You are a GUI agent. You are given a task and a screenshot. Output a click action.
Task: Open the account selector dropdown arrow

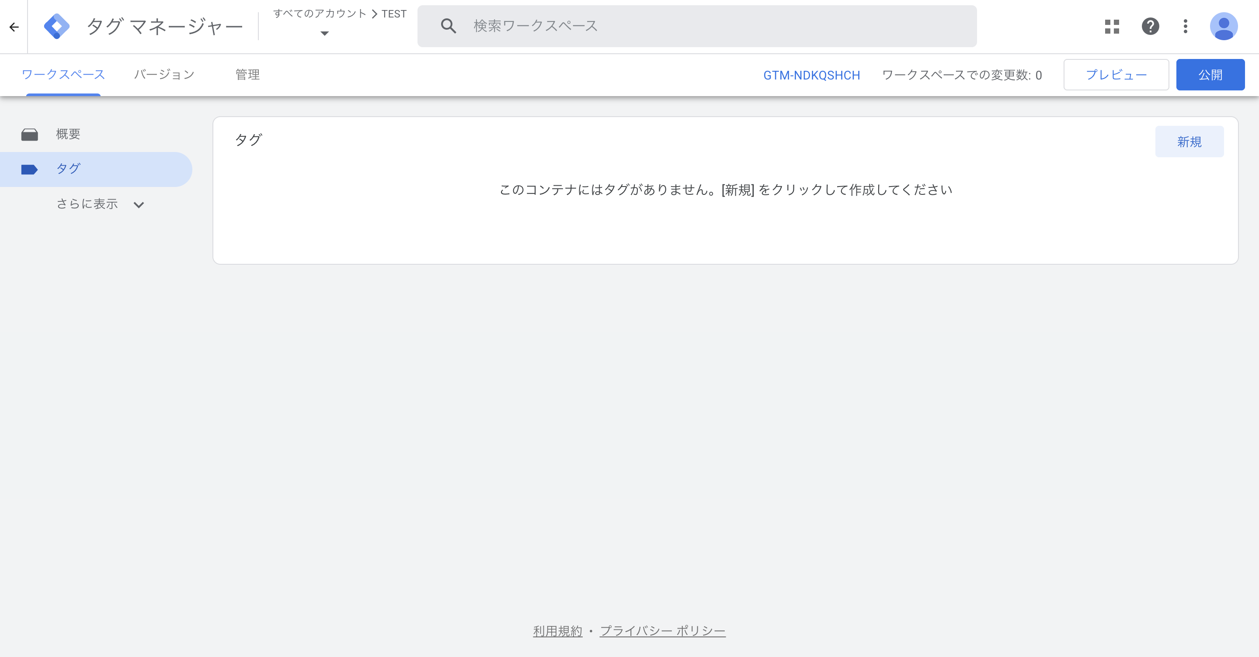coord(324,33)
